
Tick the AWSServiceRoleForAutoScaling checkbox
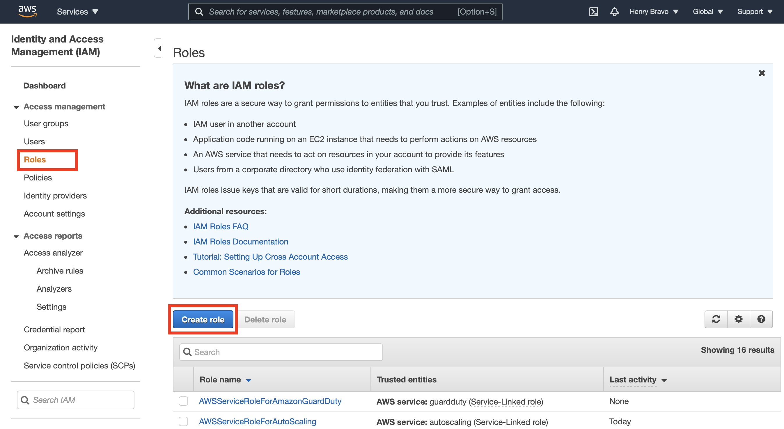click(183, 421)
